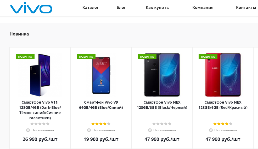Image resolution: width=258 pixels, height=149 pixels.
Task: Open the Каталог menu
Action: tap(91, 8)
